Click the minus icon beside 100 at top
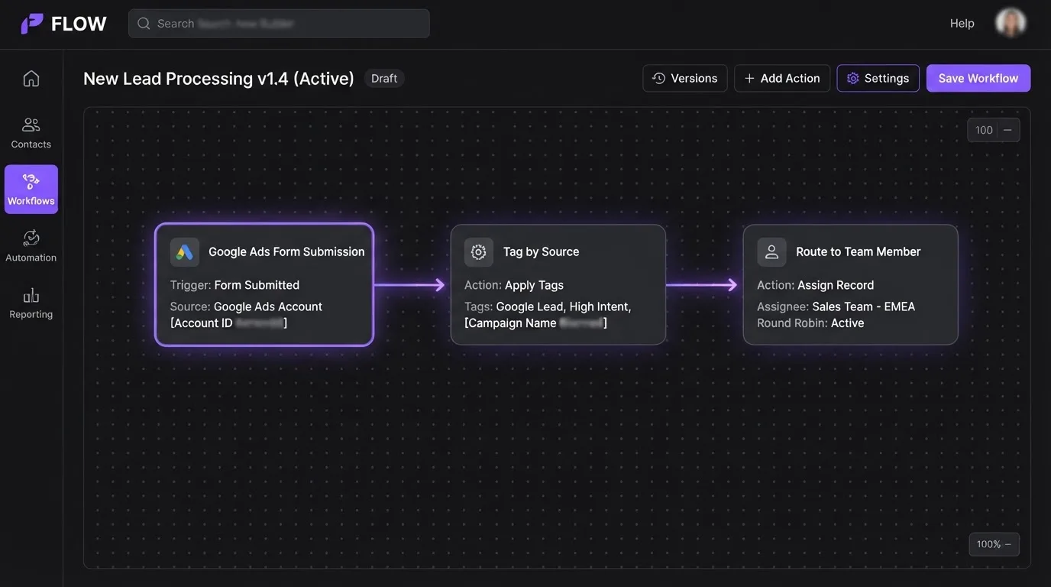 pyautogui.click(x=1007, y=130)
